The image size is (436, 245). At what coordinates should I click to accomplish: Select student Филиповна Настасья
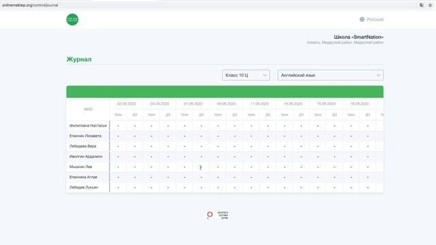point(88,125)
